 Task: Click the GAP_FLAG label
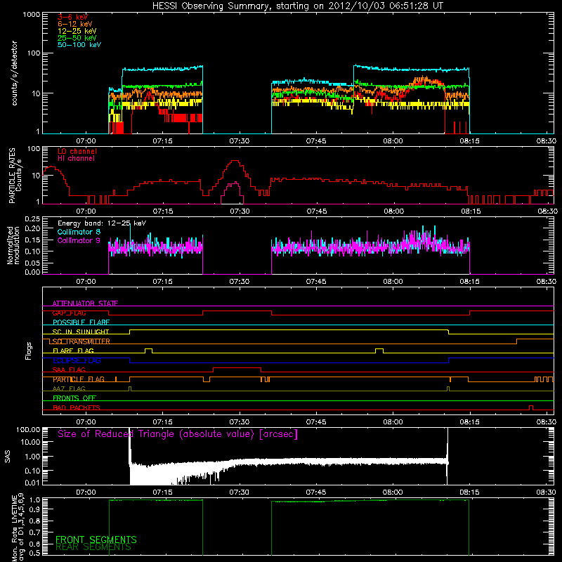click(x=69, y=313)
